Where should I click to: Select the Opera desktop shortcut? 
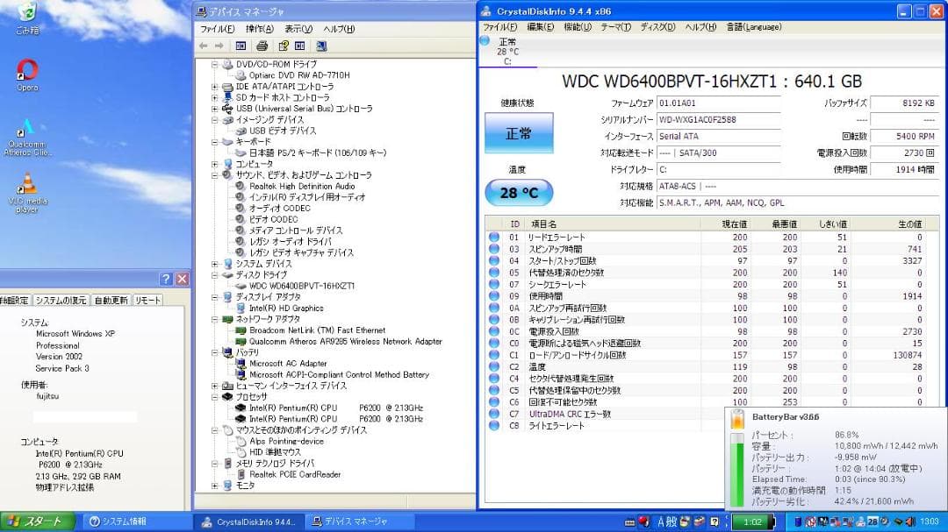[27, 75]
